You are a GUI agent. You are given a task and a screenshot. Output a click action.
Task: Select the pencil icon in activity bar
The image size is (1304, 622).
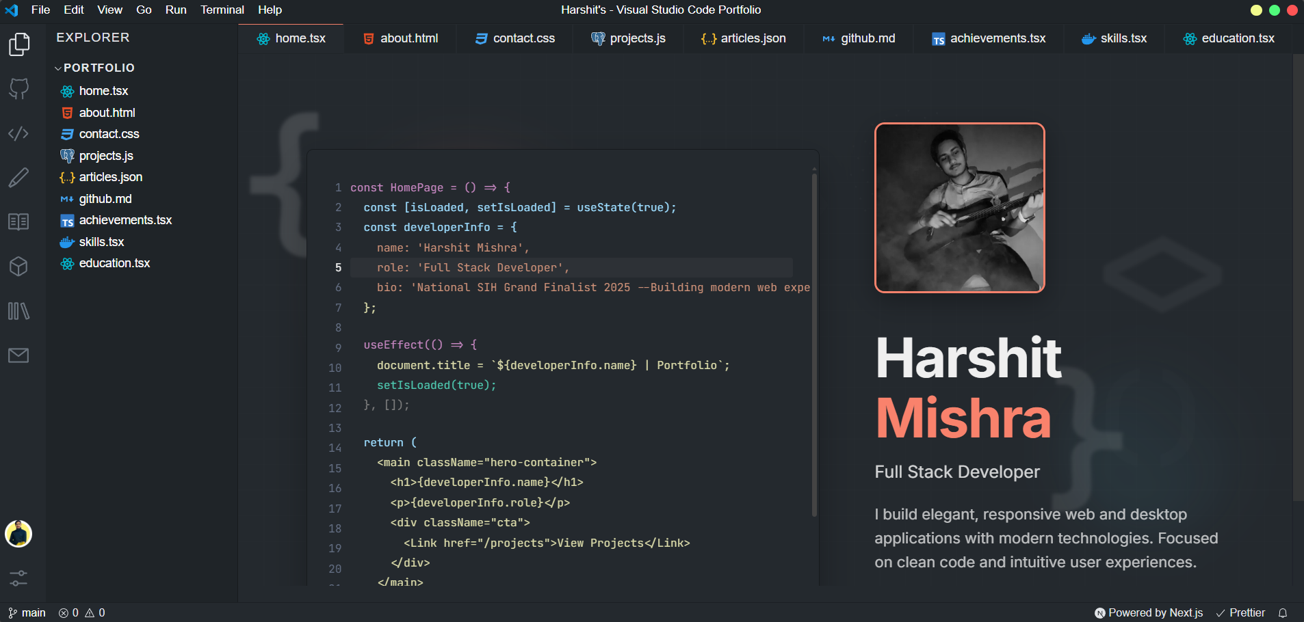click(x=19, y=178)
